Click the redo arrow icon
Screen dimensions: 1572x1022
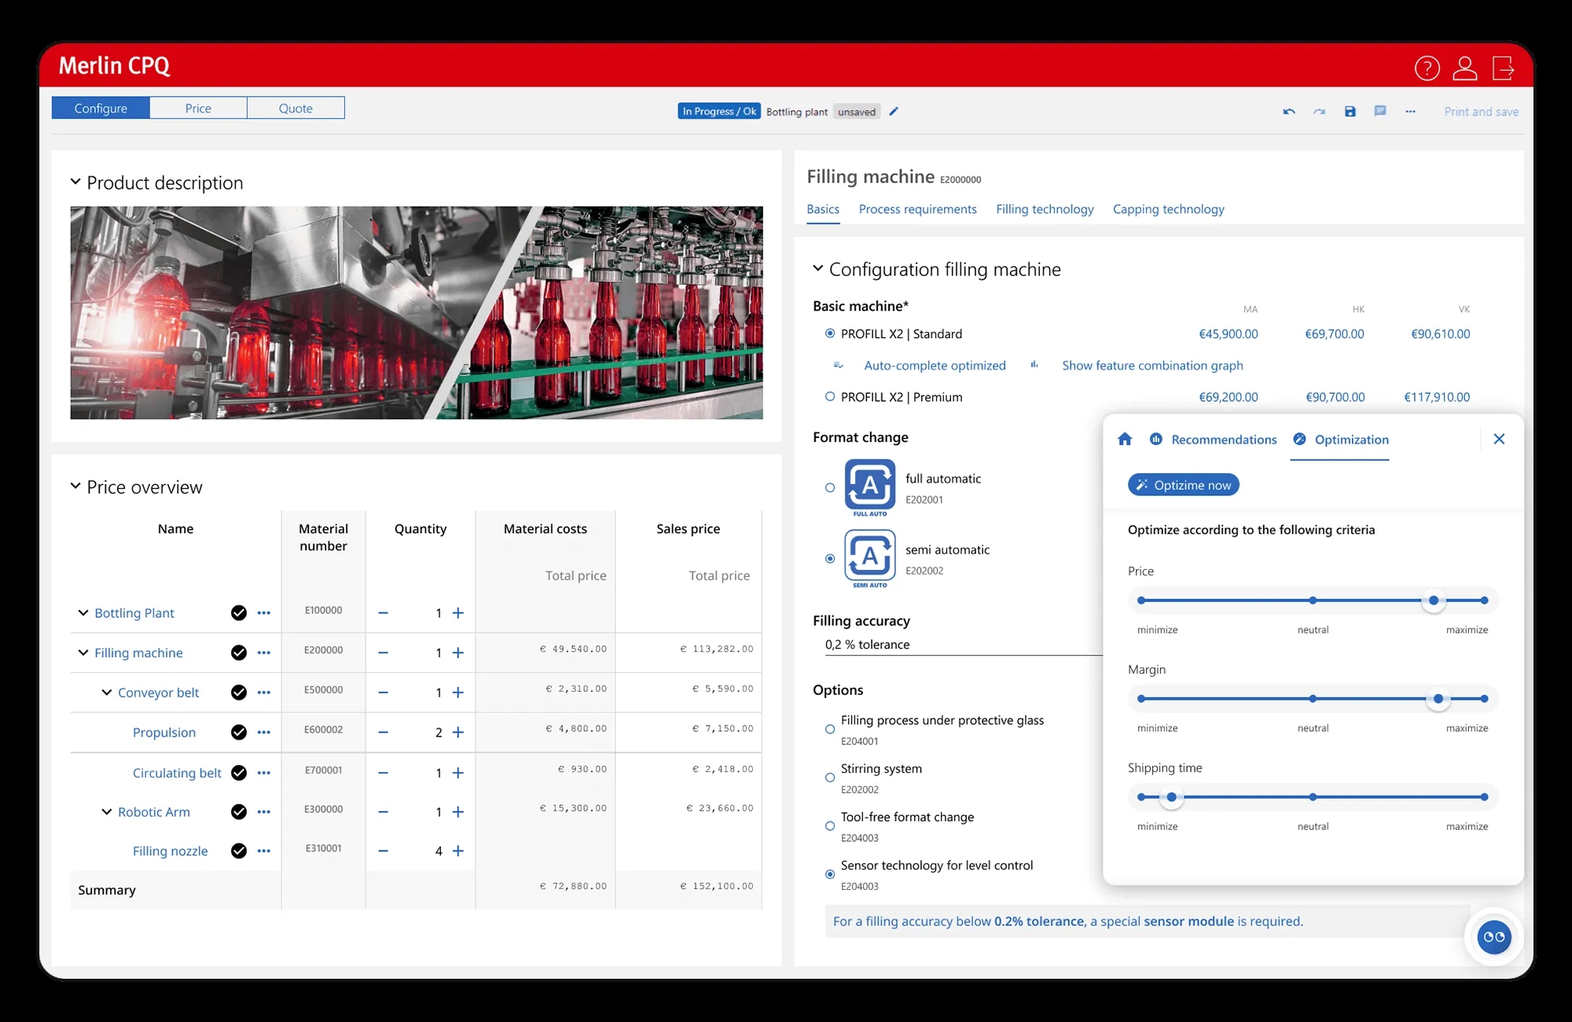tap(1320, 112)
